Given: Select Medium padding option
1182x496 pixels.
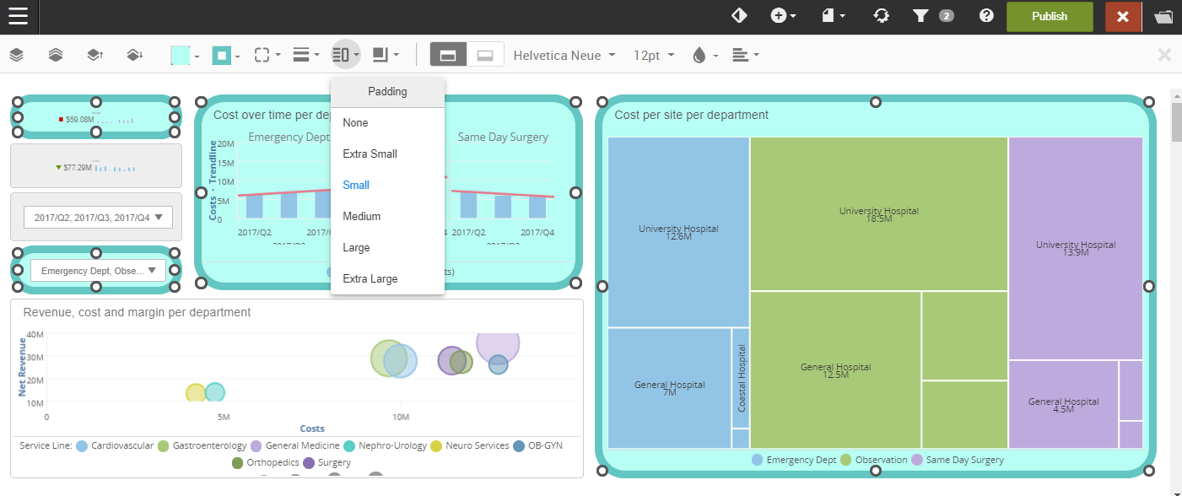Looking at the screenshot, I should [x=361, y=217].
